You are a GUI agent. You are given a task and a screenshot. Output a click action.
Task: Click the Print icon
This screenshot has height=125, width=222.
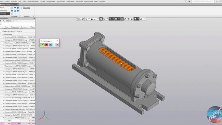click(12, 11)
